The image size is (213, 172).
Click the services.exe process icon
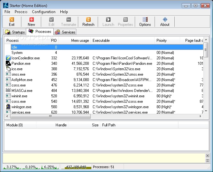[x=8, y=112]
